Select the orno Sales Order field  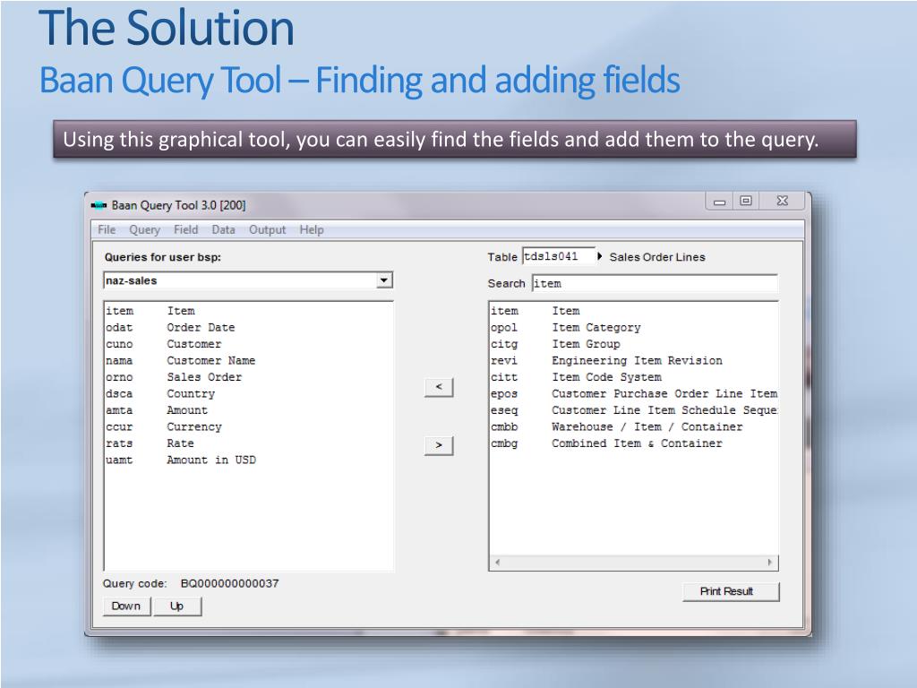(249, 377)
